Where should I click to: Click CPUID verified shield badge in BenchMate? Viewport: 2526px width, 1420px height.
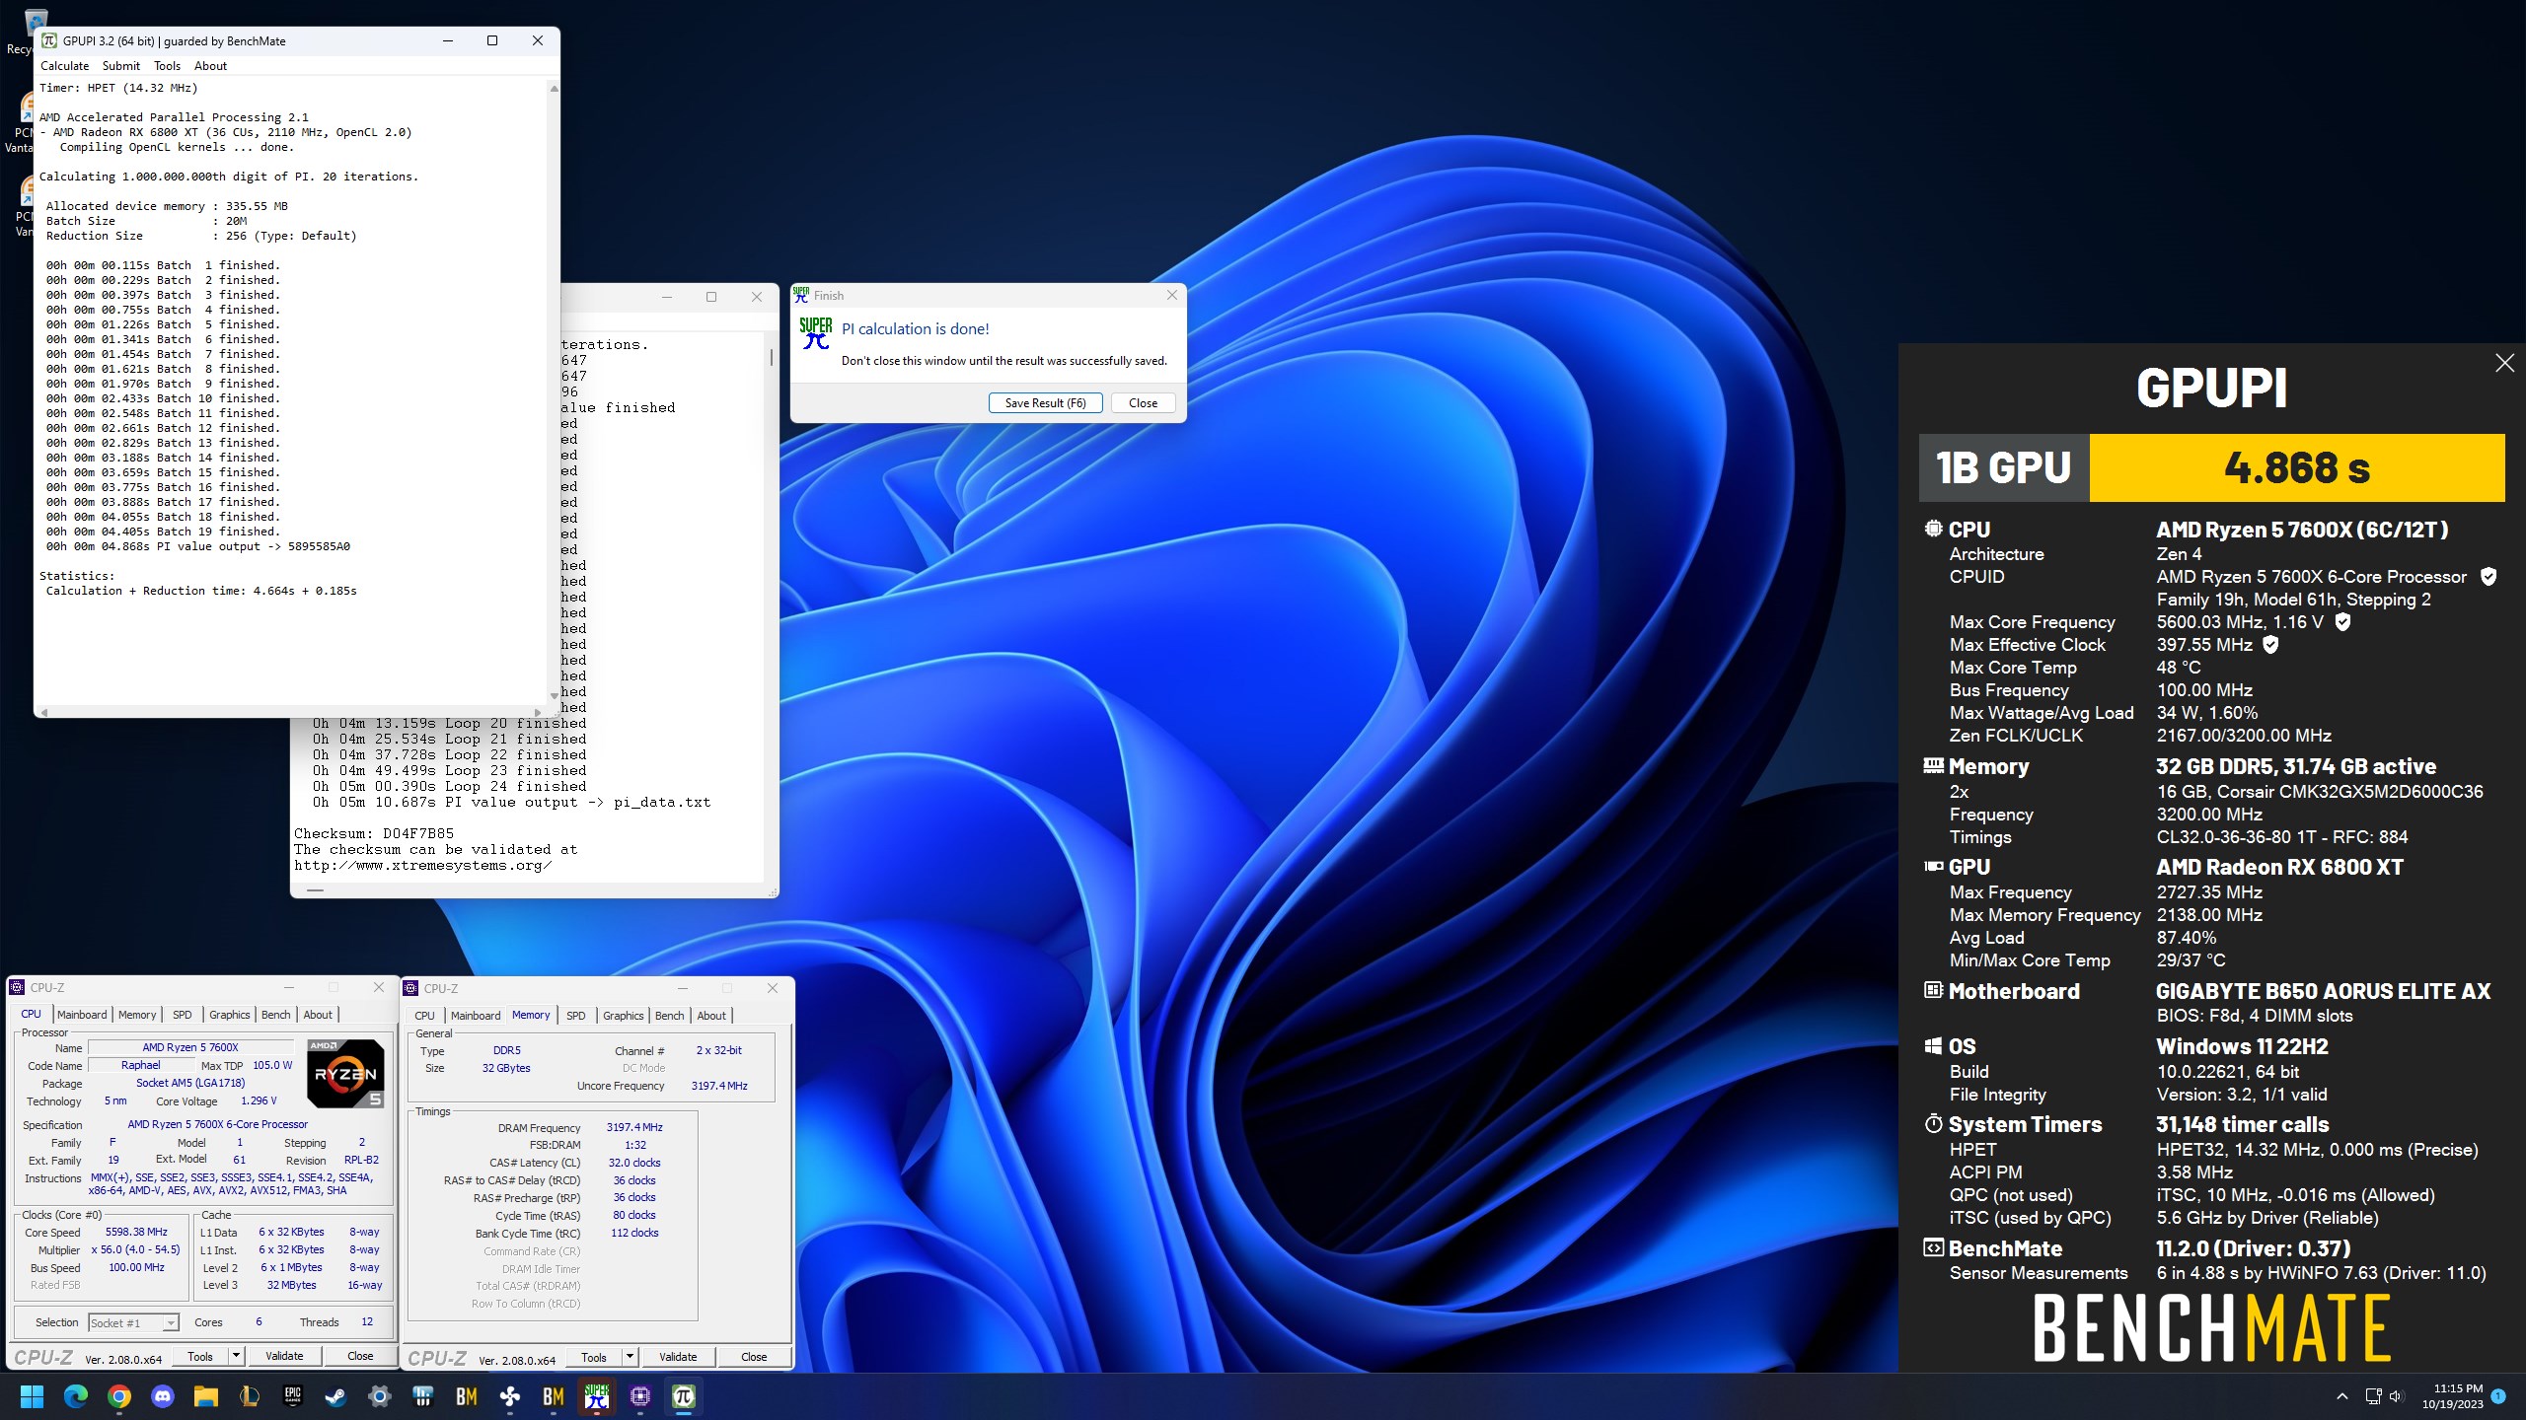coord(2488,577)
